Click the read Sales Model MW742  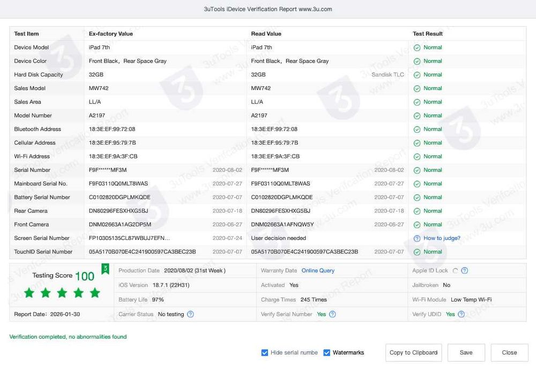[261, 88]
